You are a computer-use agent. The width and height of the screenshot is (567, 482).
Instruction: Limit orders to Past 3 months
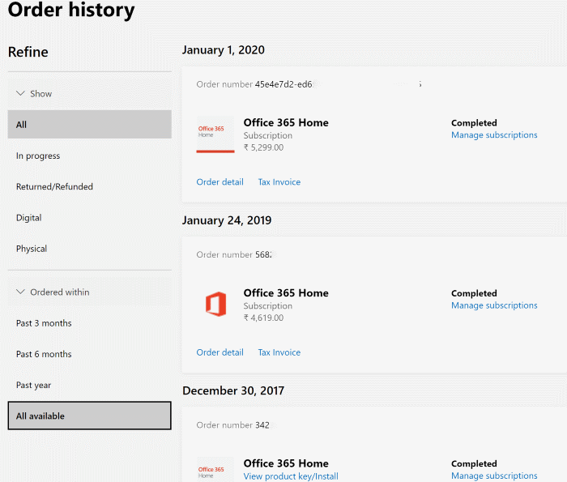click(90, 323)
